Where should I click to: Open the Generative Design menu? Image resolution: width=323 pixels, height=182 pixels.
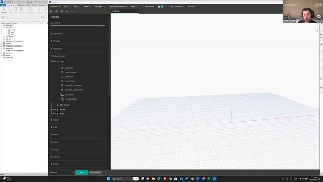pyautogui.click(x=118, y=7)
